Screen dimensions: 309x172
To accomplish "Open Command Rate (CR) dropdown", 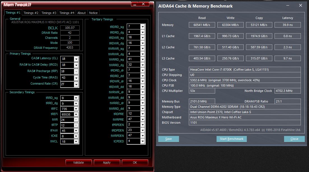I will pyautogui.click(x=76, y=84).
